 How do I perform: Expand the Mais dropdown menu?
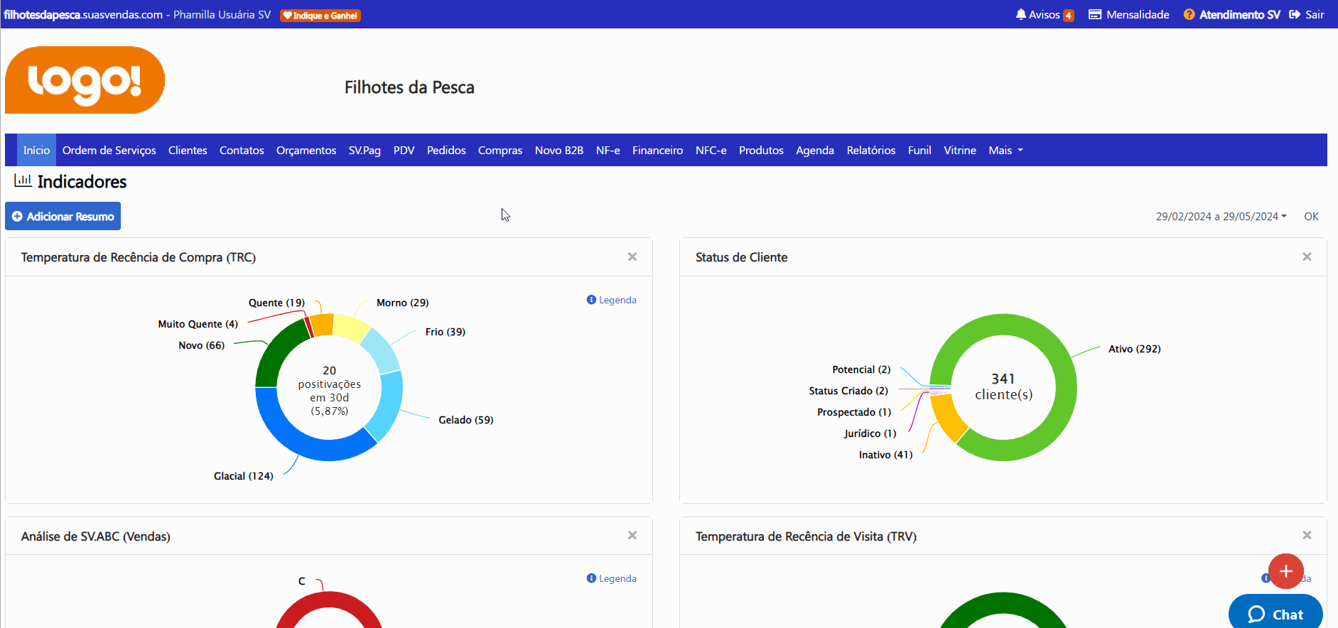1005,150
